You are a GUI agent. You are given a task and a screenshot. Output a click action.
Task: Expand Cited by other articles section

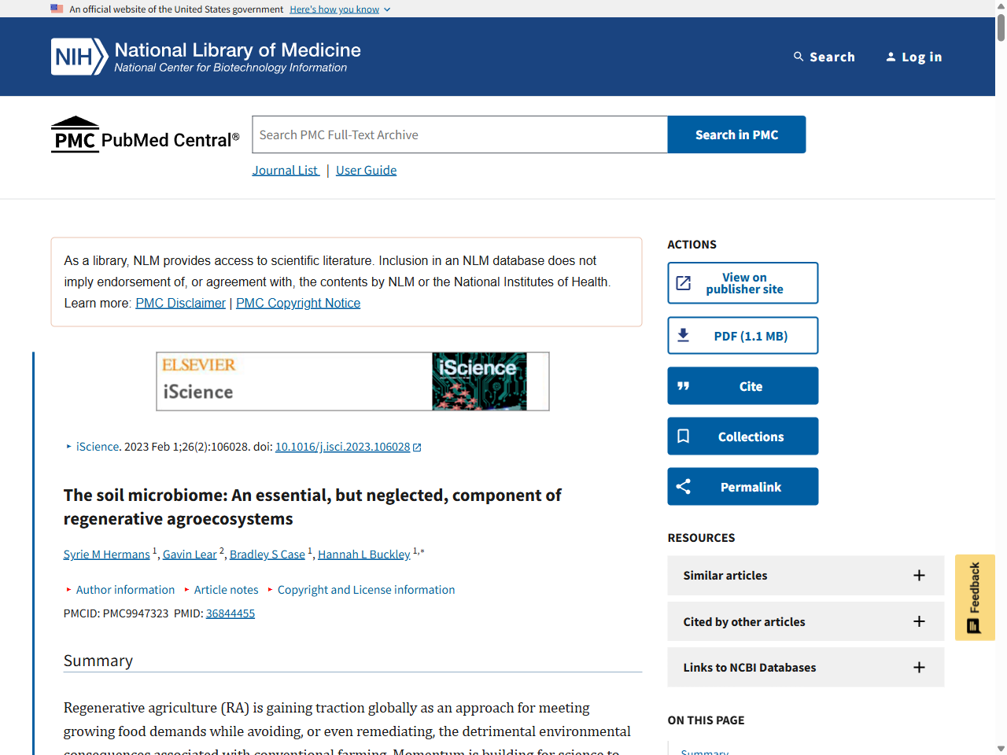(805, 622)
